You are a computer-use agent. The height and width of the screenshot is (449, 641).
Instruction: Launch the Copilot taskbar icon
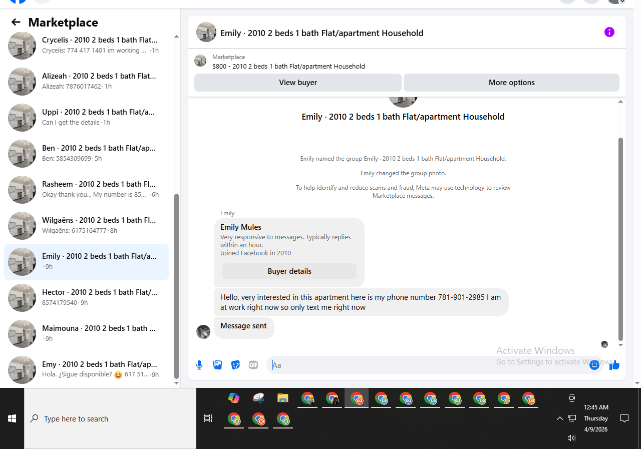click(x=234, y=398)
